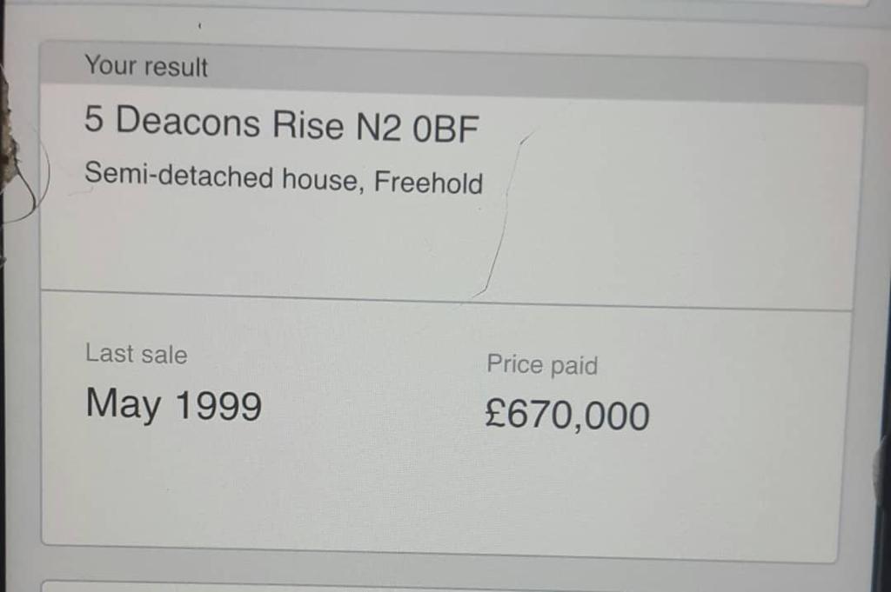
Task: Select the postcode N2 0BF
Action: 416,130
